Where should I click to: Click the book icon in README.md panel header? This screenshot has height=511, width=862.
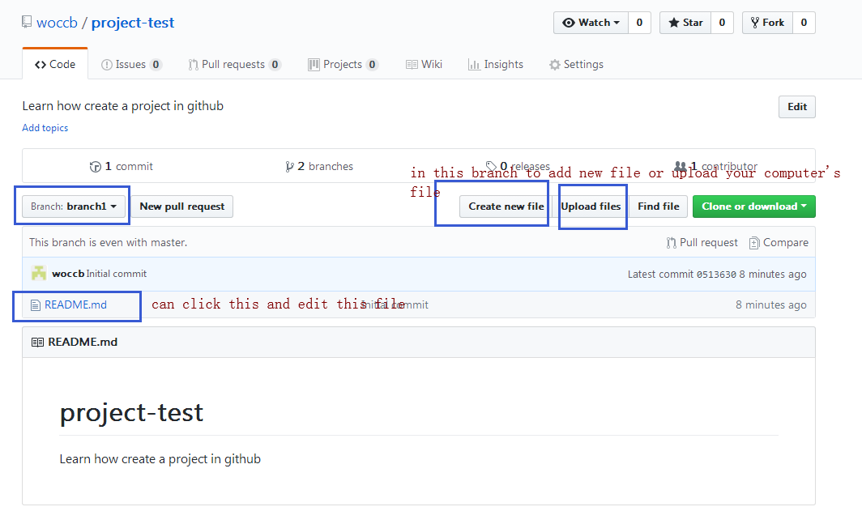click(x=37, y=343)
